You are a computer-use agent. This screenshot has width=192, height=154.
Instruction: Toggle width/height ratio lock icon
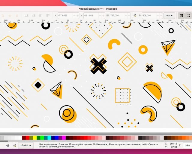coord(135,16)
